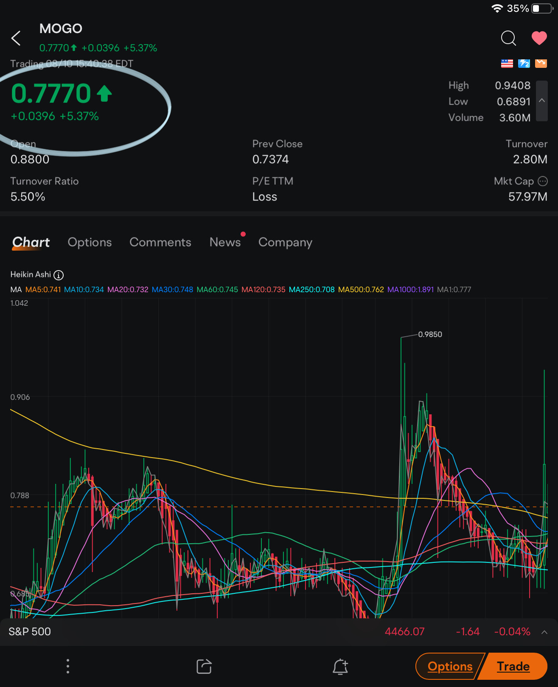Select the MA30:0.748 indicator value
The image size is (558, 687).
(x=172, y=290)
